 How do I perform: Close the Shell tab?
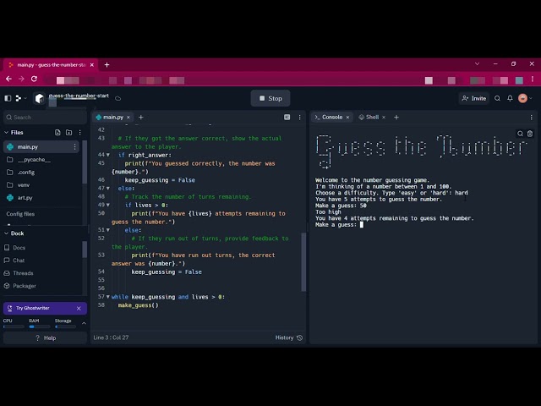tap(384, 118)
